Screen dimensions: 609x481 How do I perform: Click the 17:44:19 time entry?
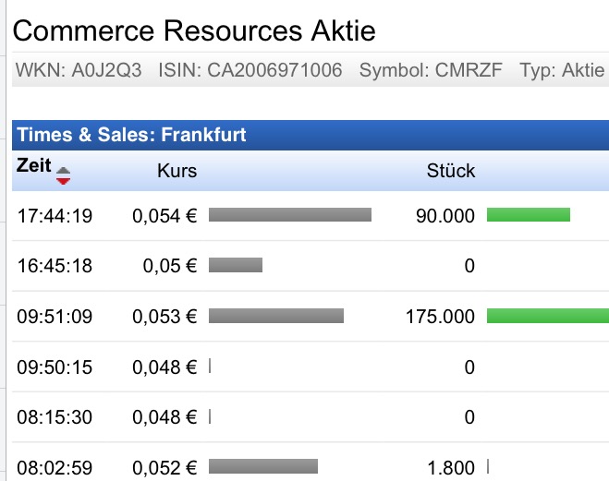55,216
